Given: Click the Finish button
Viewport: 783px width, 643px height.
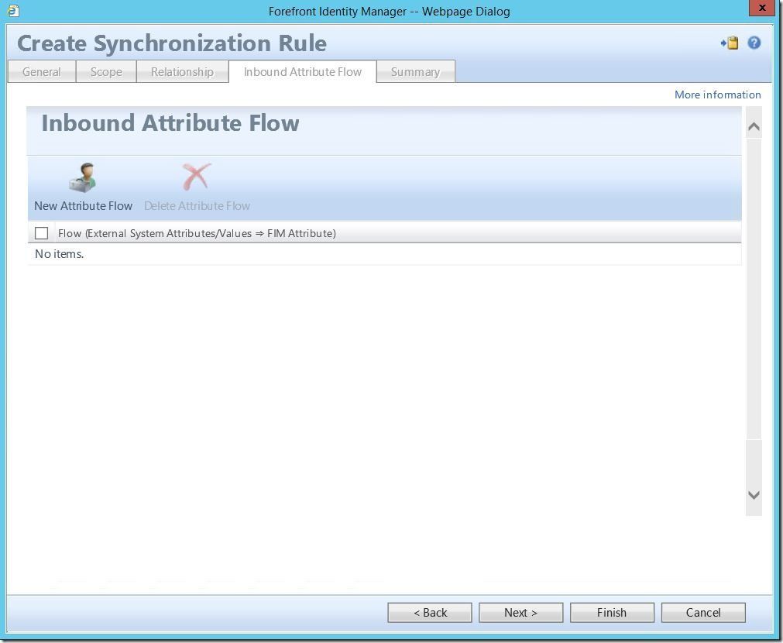Looking at the screenshot, I should click(612, 613).
